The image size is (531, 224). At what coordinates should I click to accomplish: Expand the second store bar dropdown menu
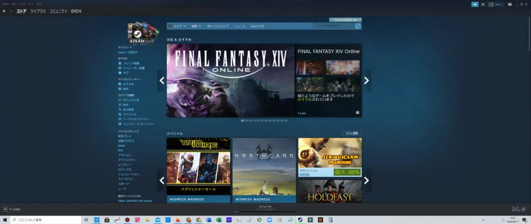(196, 26)
